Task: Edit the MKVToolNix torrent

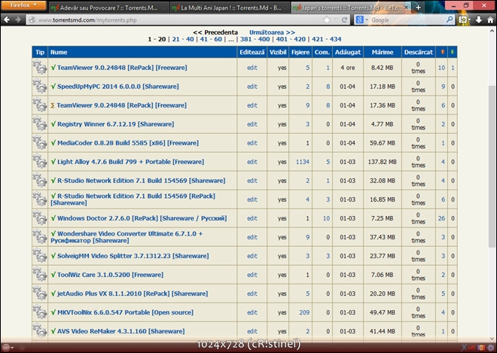Action: coord(252,312)
